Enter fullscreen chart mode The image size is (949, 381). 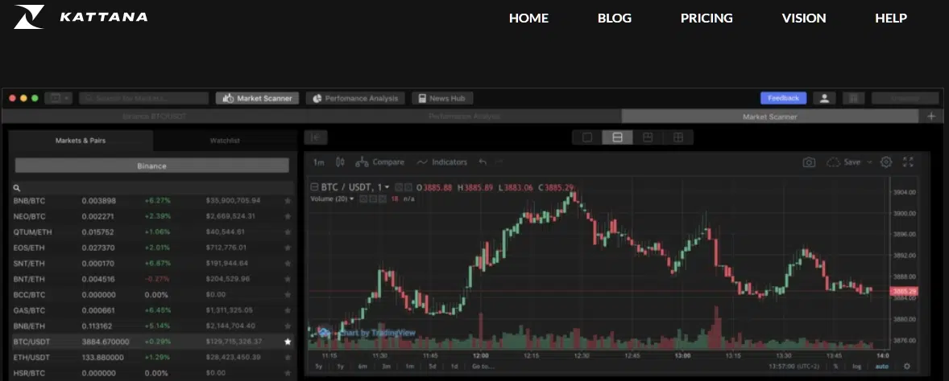908,162
